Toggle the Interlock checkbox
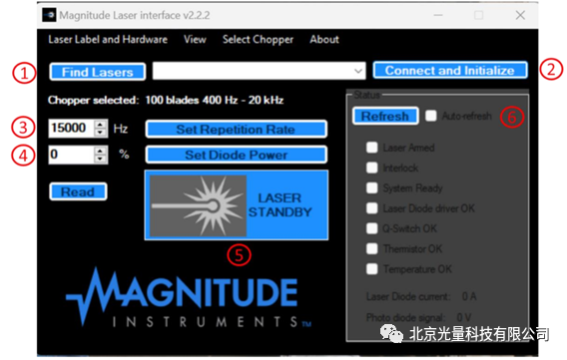The height and width of the screenshot is (360, 567). 371,168
